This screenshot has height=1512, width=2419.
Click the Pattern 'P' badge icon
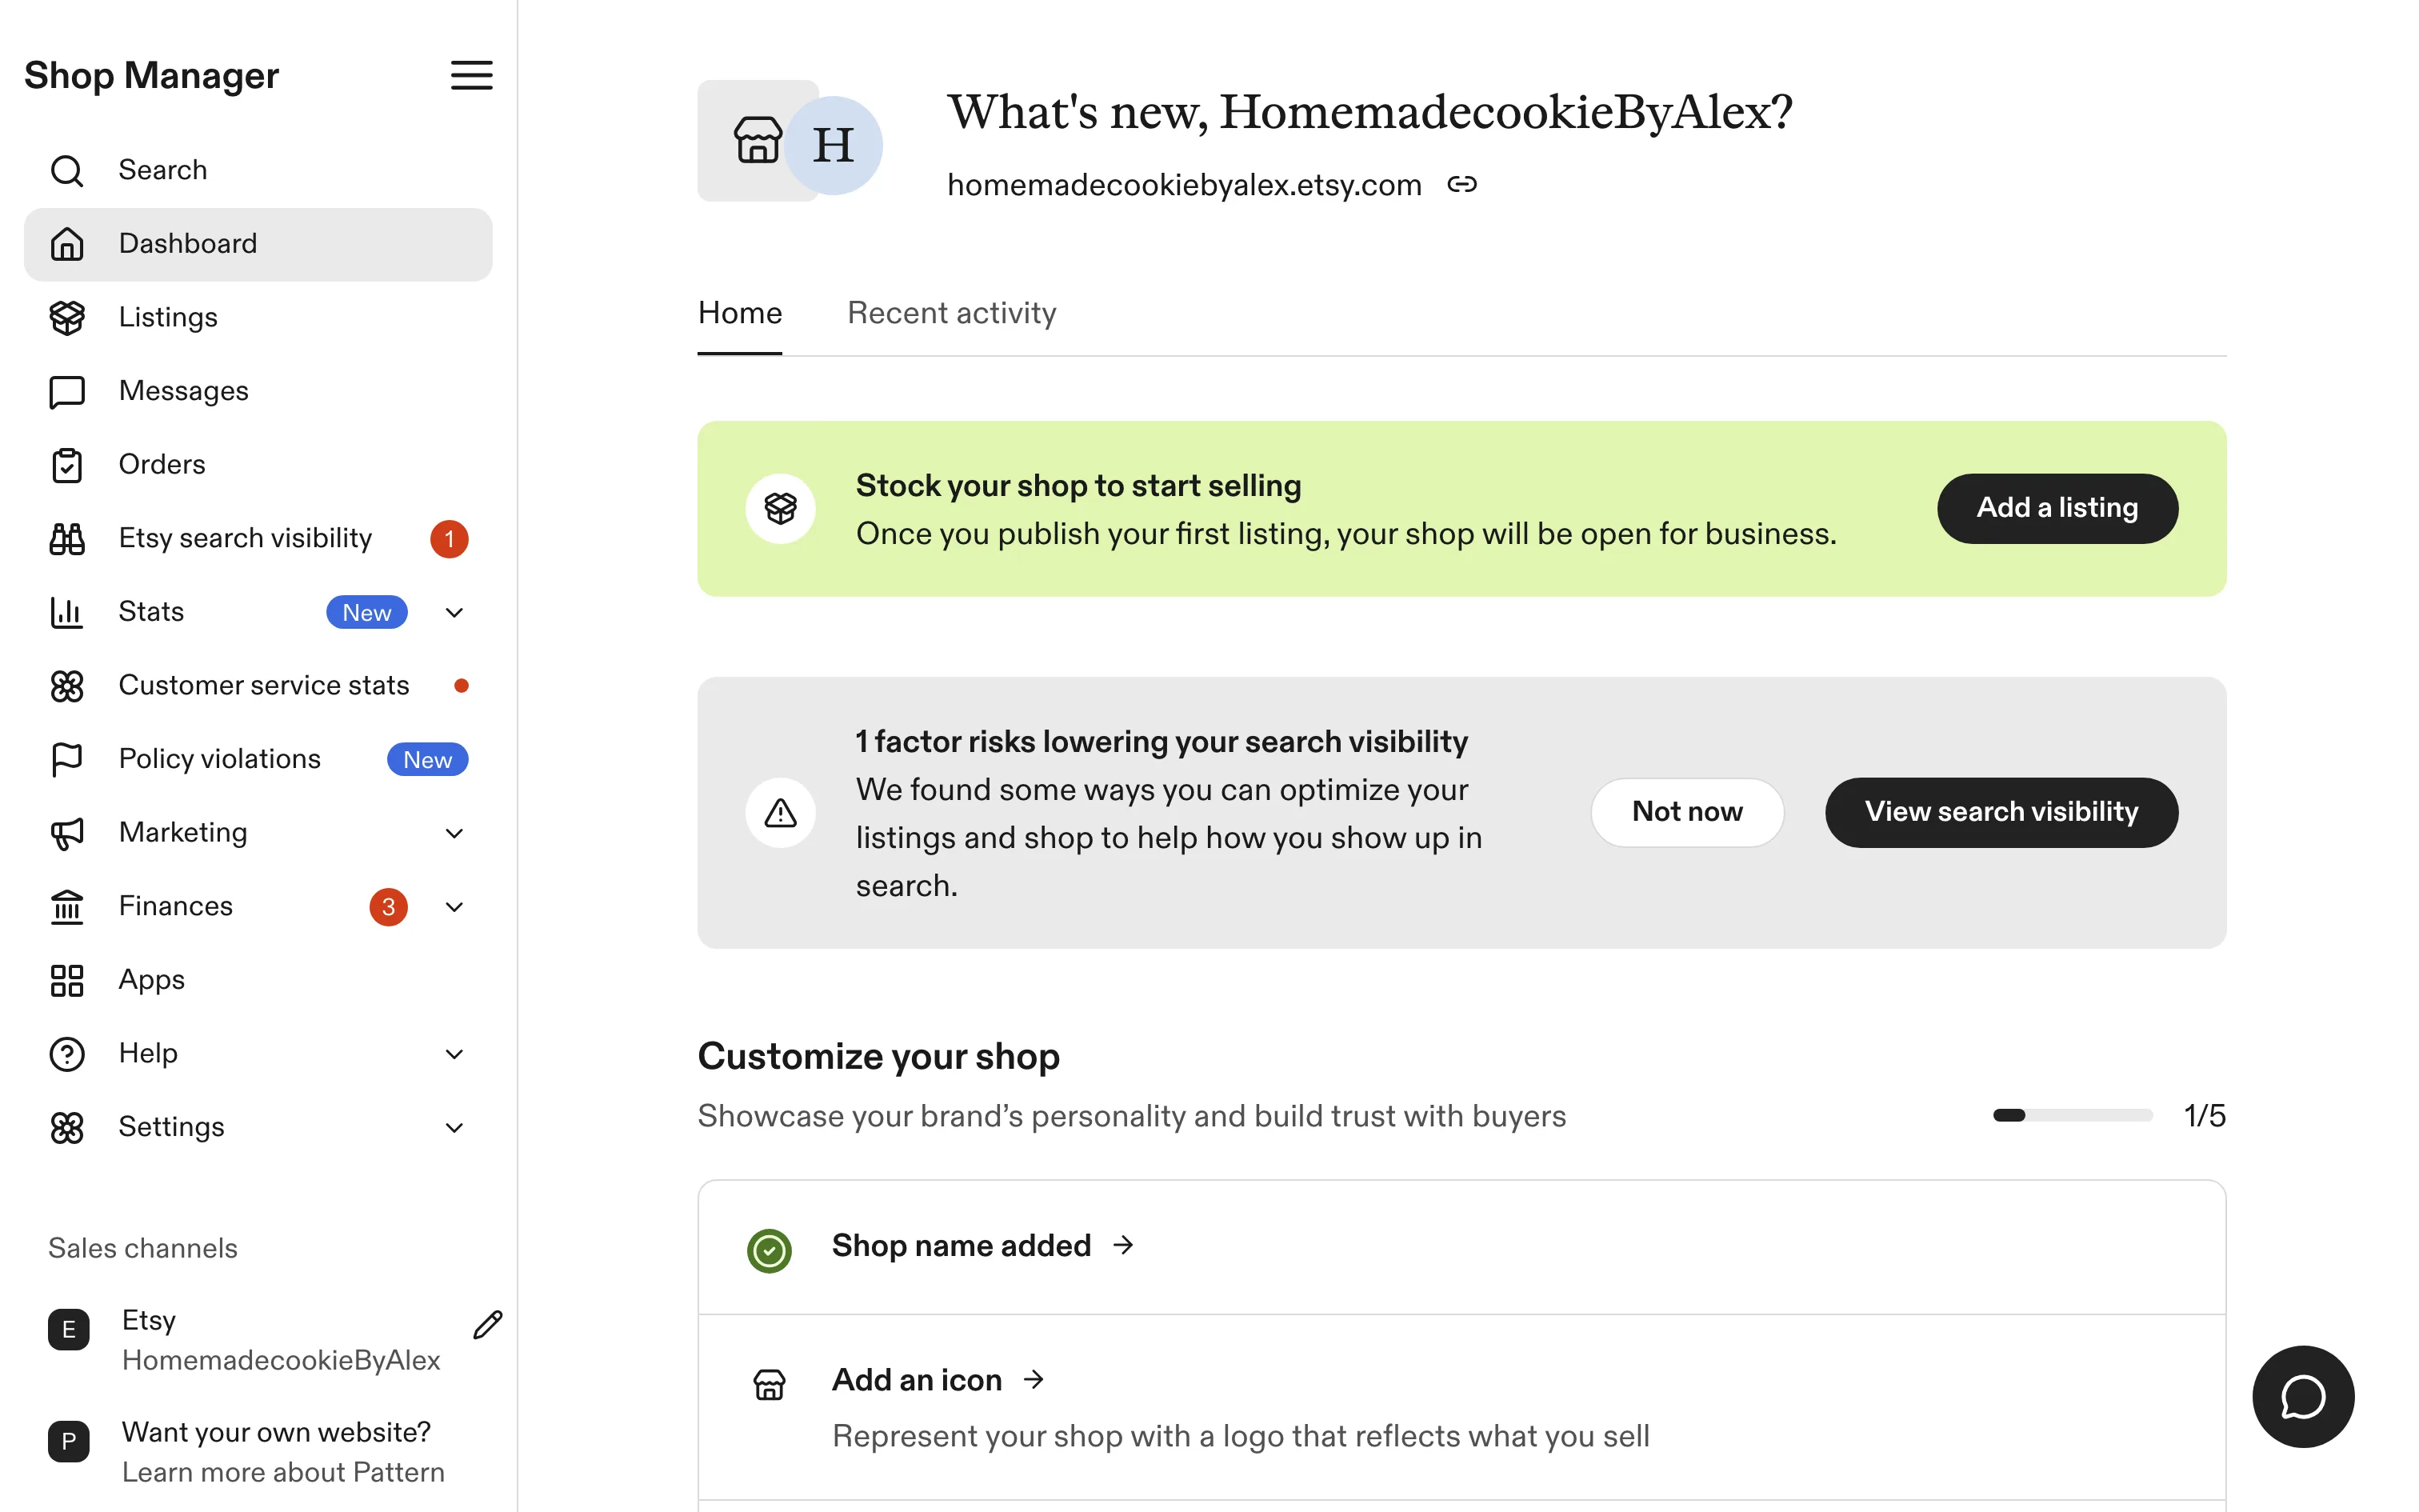click(x=69, y=1442)
